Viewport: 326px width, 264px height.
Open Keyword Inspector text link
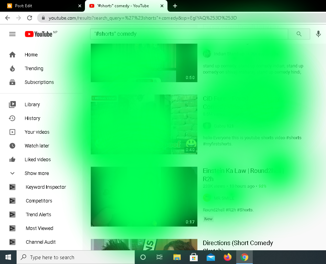coord(46,187)
